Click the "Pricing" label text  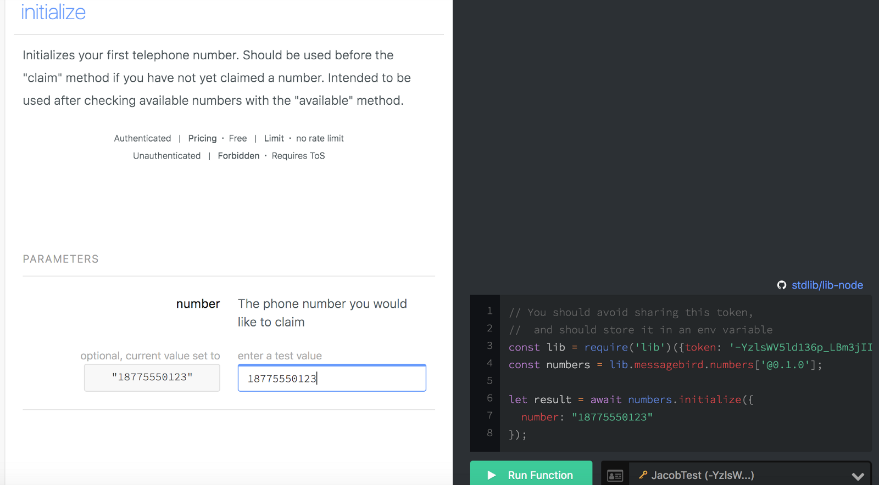click(202, 138)
